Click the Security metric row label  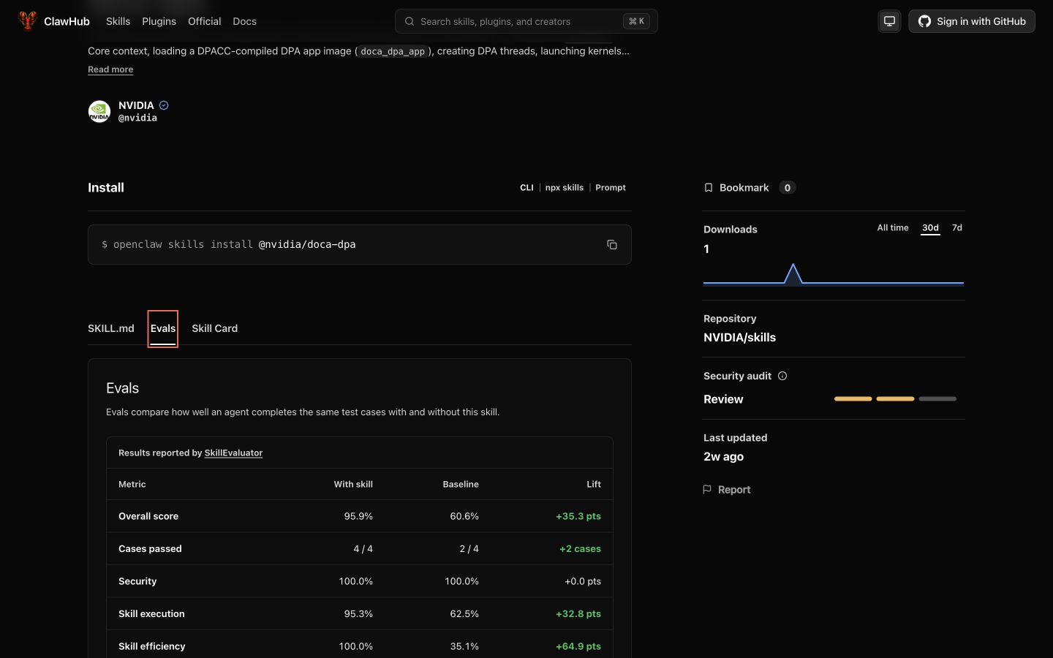137,581
